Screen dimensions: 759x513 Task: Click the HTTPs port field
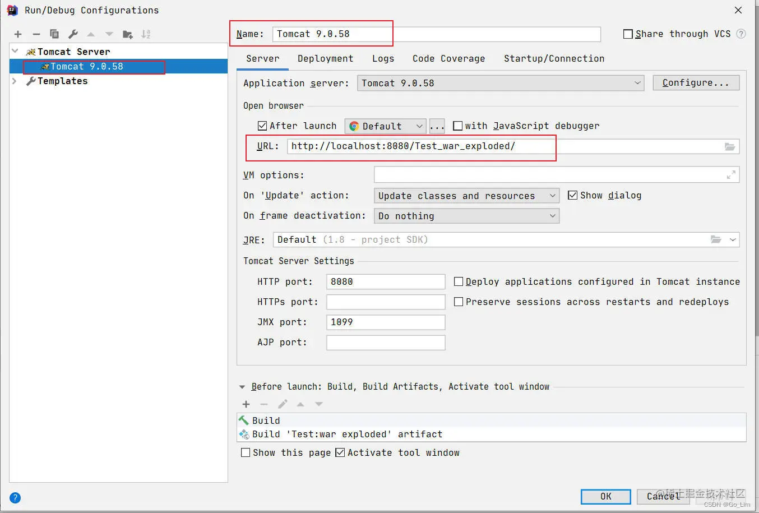pos(386,302)
